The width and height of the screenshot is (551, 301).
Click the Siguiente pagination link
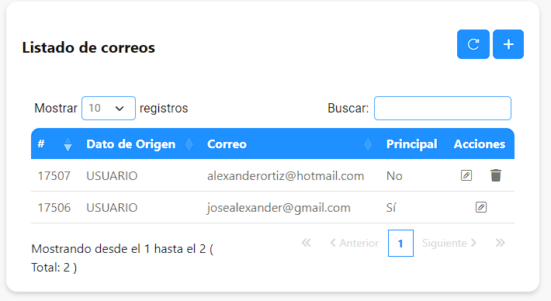click(x=449, y=243)
